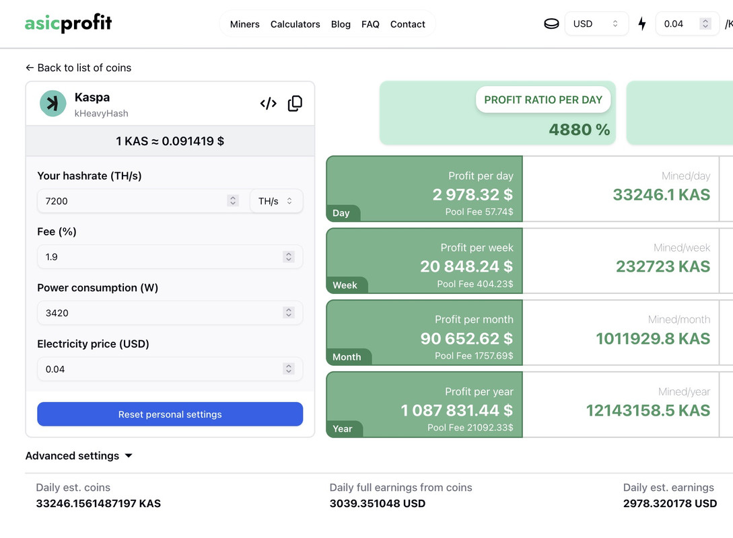Focus header electricity cost field 0.04
733x538 pixels.
point(687,24)
